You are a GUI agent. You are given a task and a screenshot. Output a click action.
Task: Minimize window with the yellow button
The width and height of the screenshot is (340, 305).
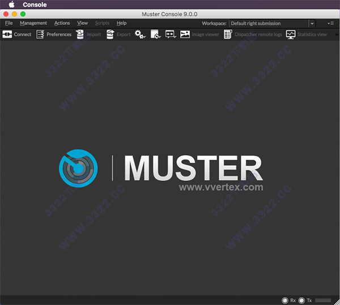[x=15, y=14]
